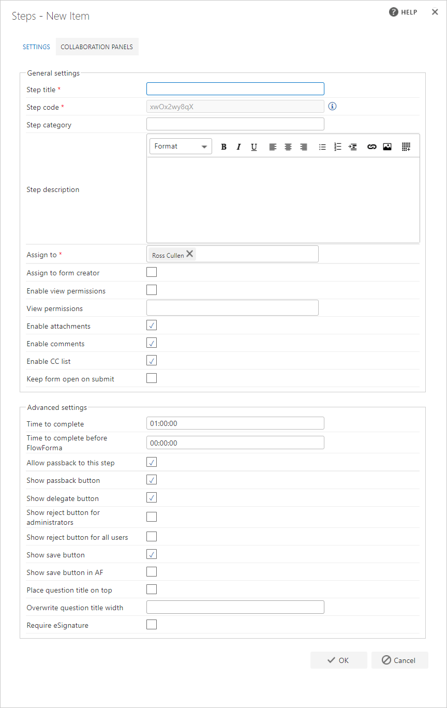Viewport: 447px width, 708px height.
Task: Switch to Collaboration Panels tab
Action: click(97, 47)
